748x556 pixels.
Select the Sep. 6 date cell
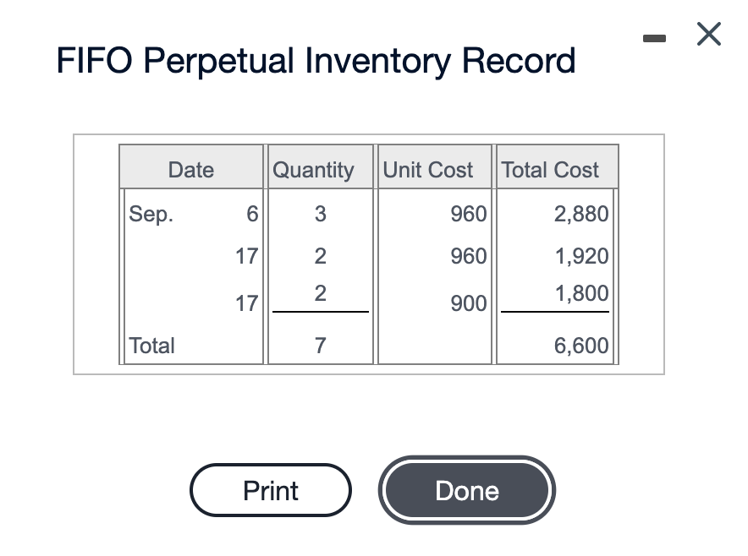point(193,214)
